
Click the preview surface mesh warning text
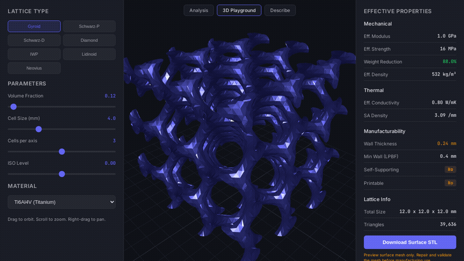408,257
